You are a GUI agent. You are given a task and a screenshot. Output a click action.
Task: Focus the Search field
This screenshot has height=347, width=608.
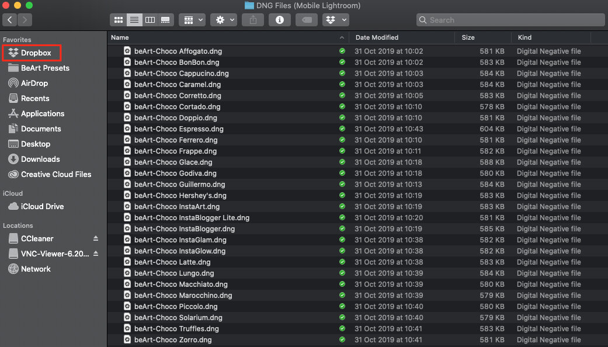510,20
